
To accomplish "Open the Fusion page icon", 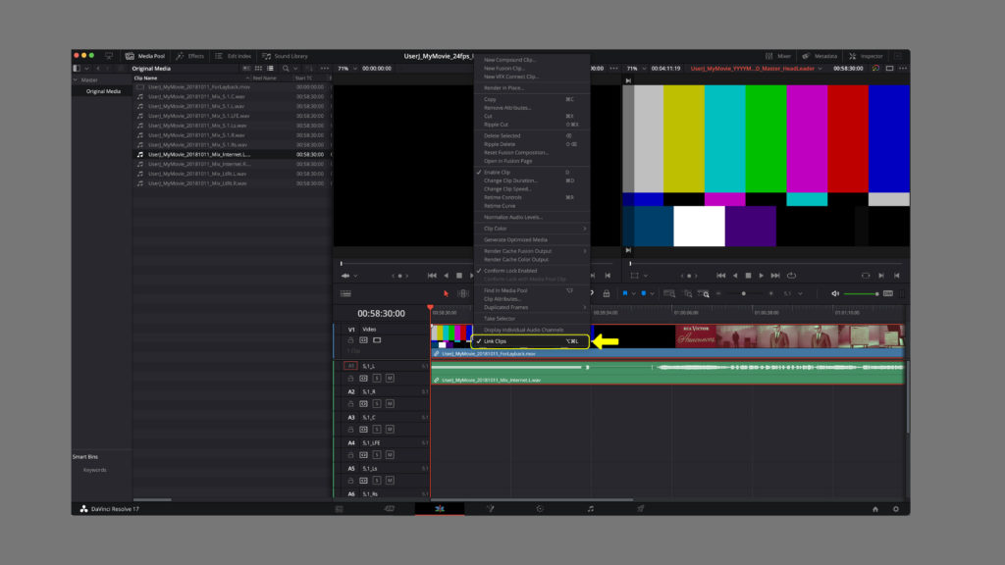I will (491, 509).
